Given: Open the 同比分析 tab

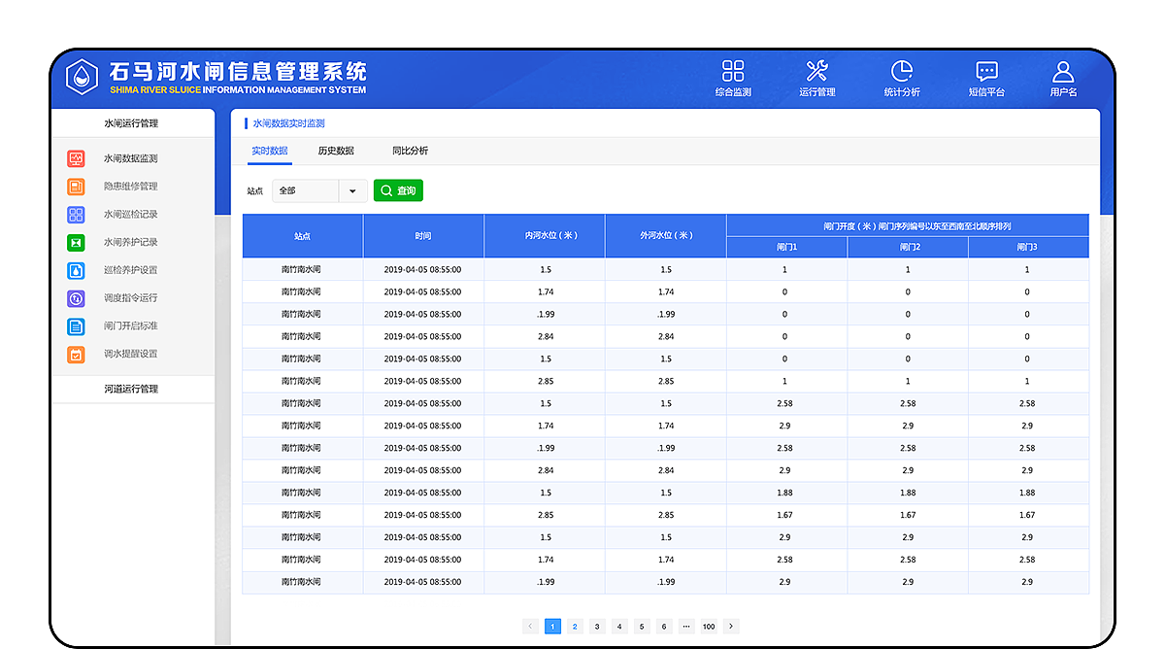Looking at the screenshot, I should (411, 152).
